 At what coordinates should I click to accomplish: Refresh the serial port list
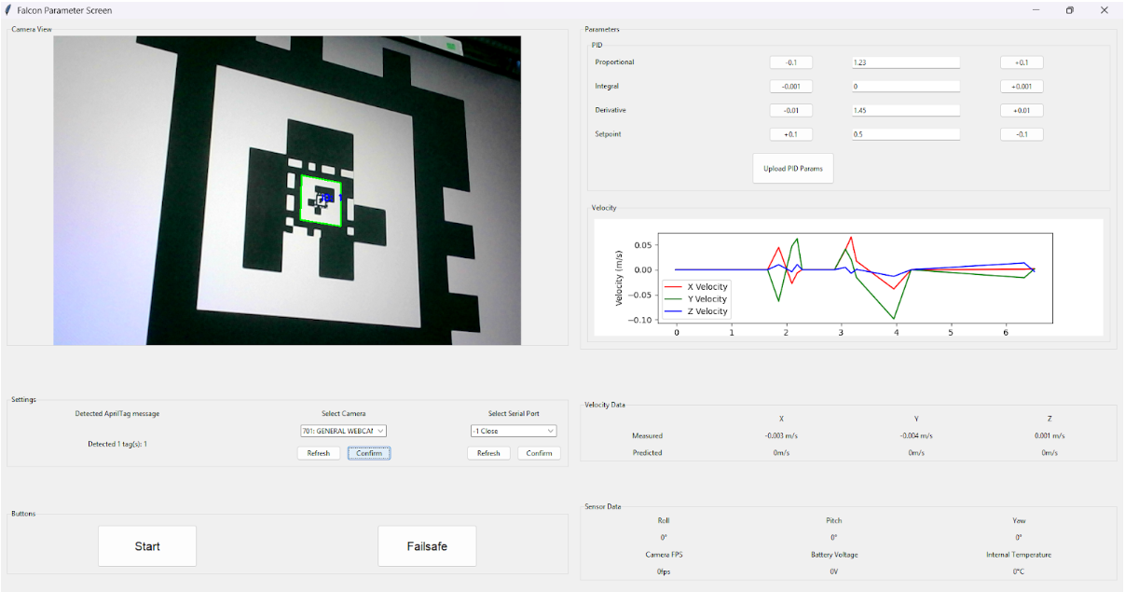pos(488,453)
